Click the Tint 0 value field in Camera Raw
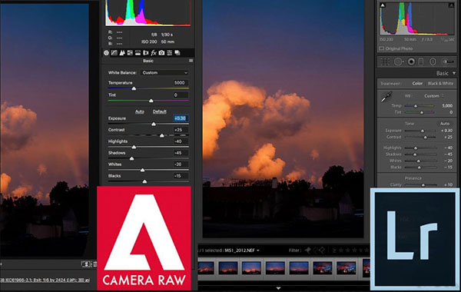The height and width of the screenshot is (292, 461). click(181, 95)
